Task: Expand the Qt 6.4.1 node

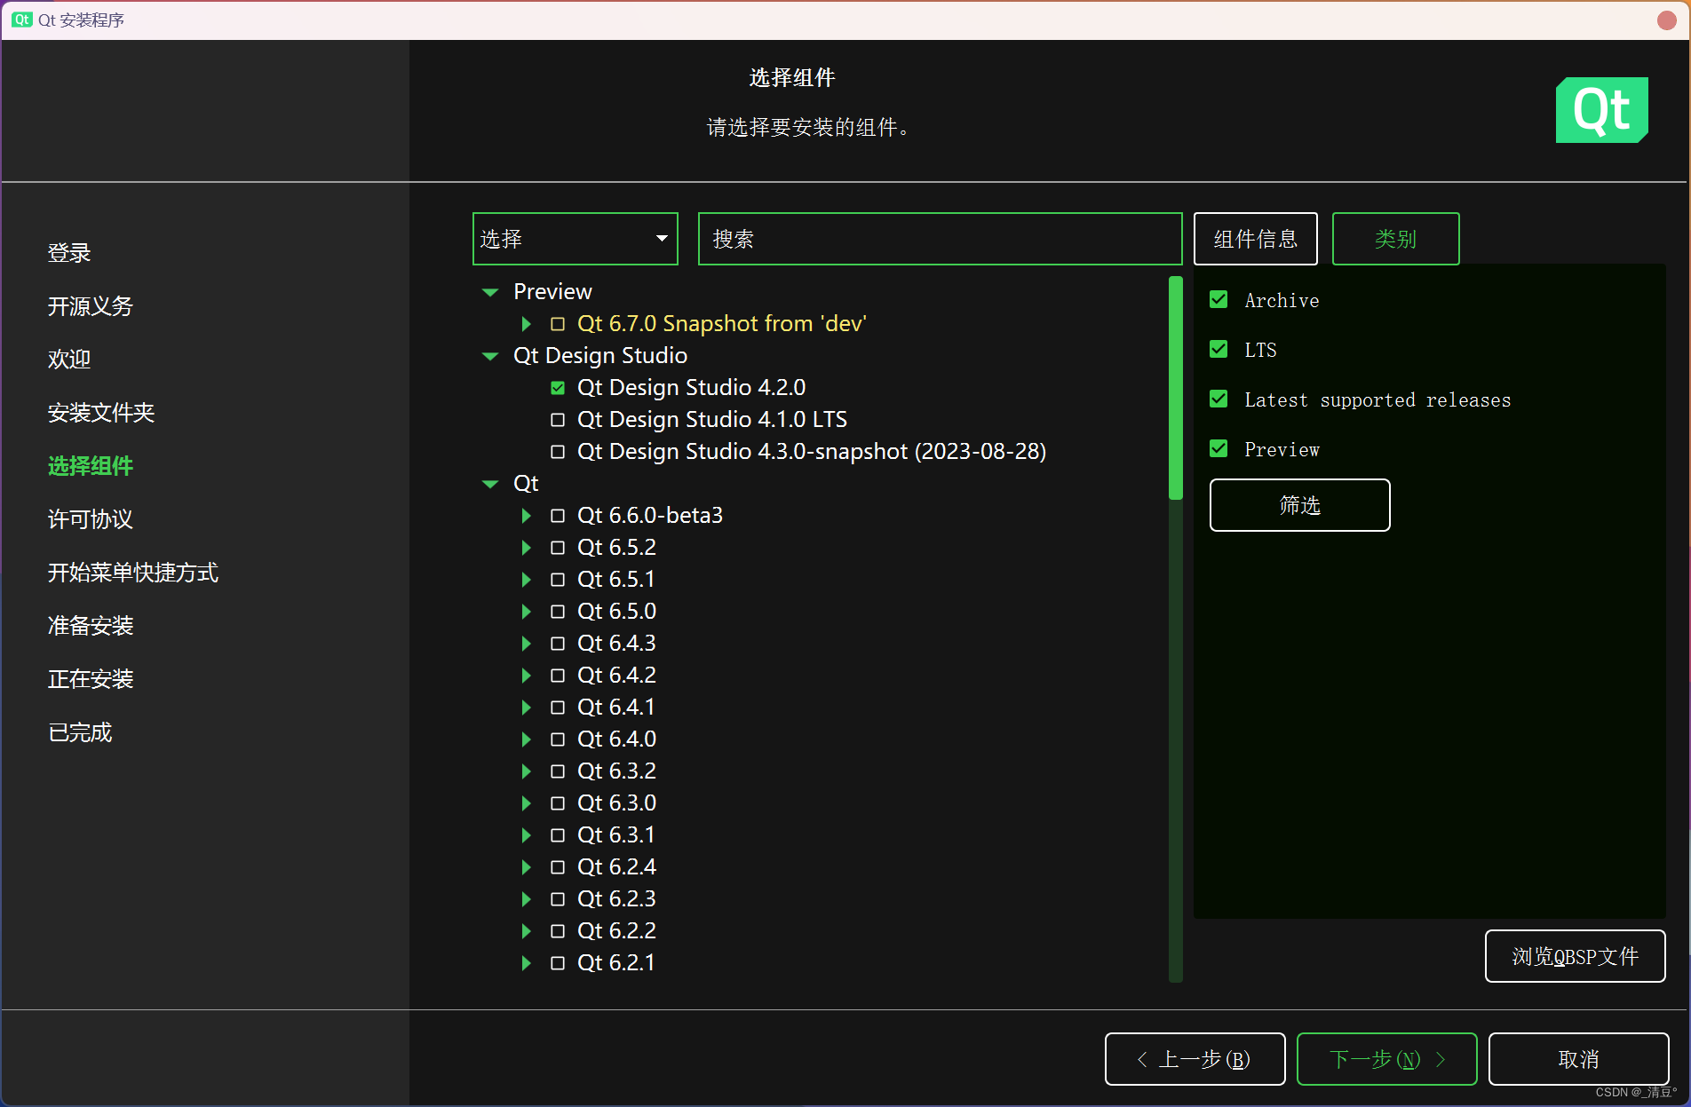Action: [x=526, y=708]
